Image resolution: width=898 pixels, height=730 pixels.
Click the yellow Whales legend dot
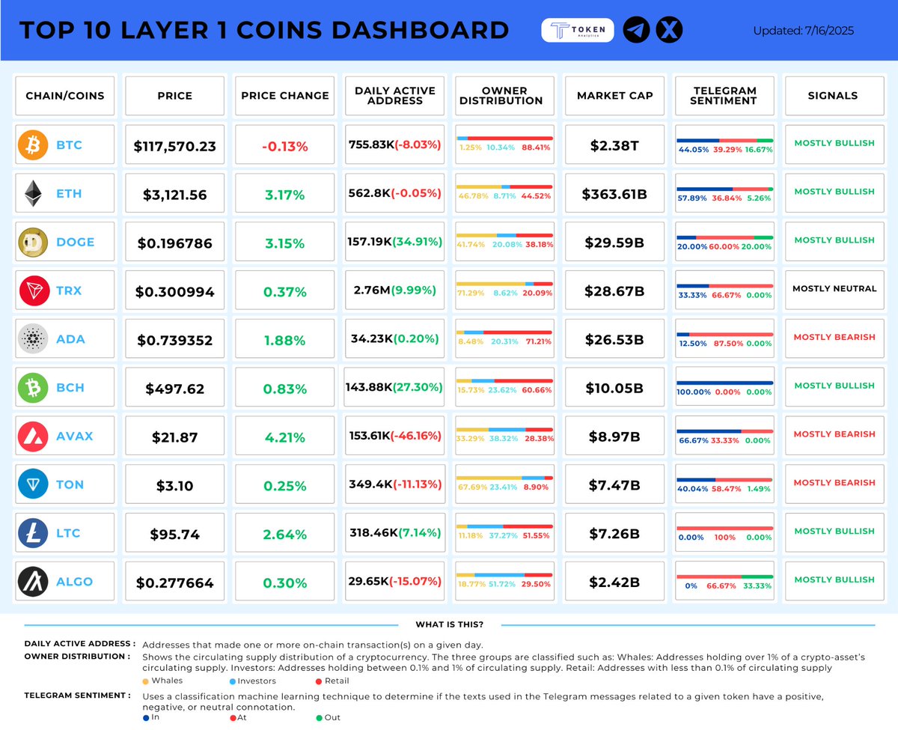click(145, 681)
